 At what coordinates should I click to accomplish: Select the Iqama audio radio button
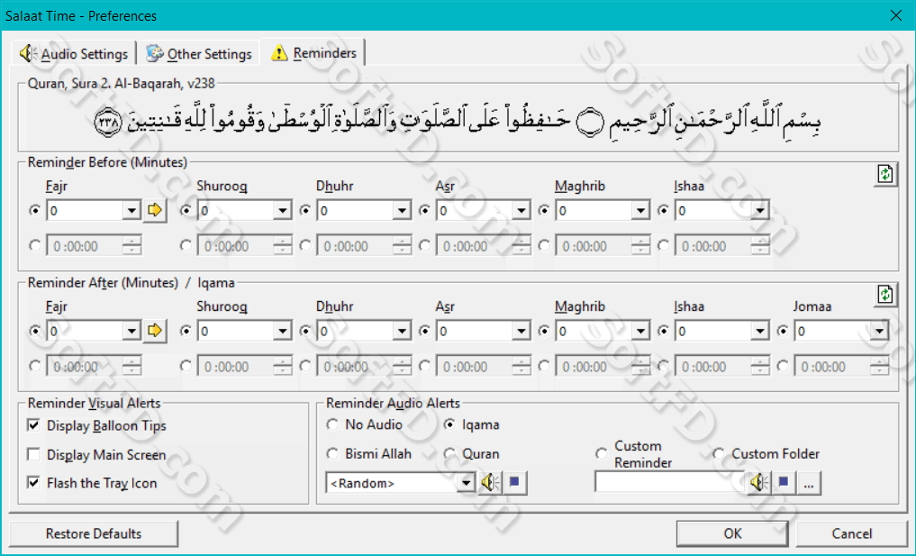pos(449,424)
